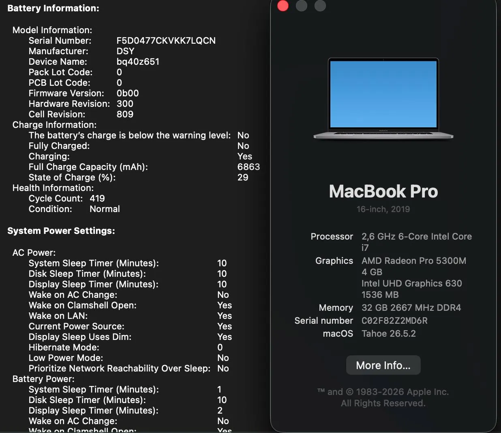Click the Display Sleep Uses Dim label
This screenshot has height=433, width=501.
pos(80,337)
